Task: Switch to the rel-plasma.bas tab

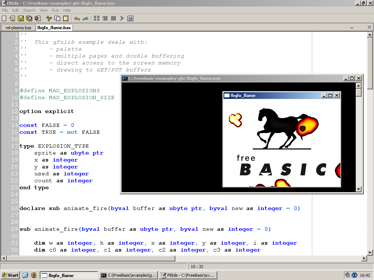Action: coord(18,28)
